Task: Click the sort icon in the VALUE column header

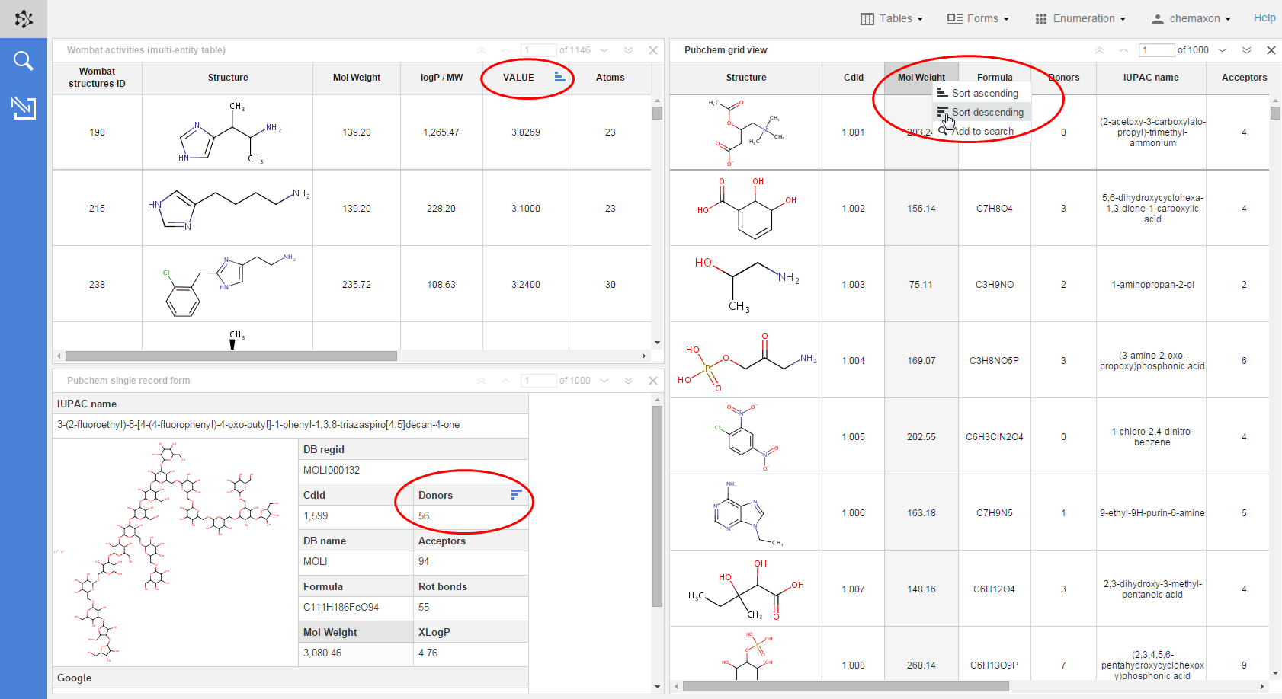Action: click(559, 77)
